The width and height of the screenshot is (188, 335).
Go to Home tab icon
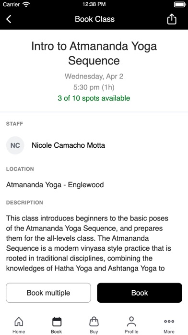[19, 322]
